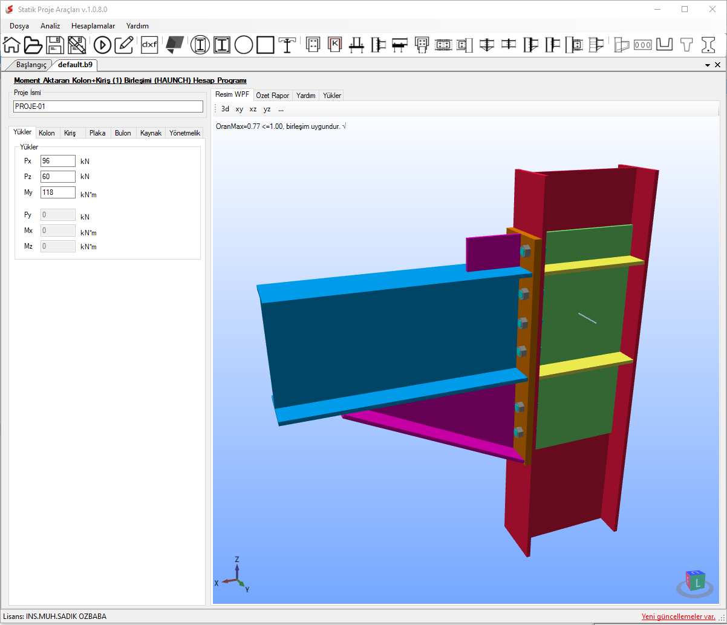Select the I-profile in circle icon

coord(200,45)
